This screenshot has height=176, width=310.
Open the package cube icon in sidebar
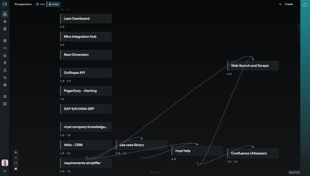click(x=5, y=41)
